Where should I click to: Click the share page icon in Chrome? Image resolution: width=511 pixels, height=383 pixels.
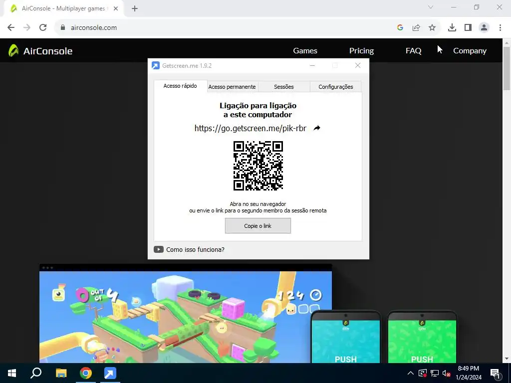[416, 28]
